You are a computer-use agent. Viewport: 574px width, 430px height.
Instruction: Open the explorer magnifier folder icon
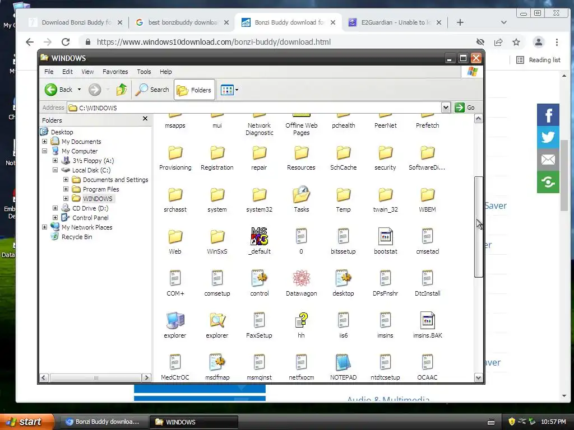pos(217,320)
